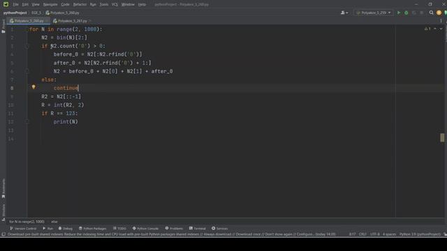Click tool windows quick-access icon bottom-left
Screen dimensions: 447x251
coord(3,234)
